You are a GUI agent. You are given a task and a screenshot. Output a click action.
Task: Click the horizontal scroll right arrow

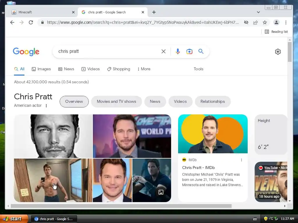click(x=285, y=206)
